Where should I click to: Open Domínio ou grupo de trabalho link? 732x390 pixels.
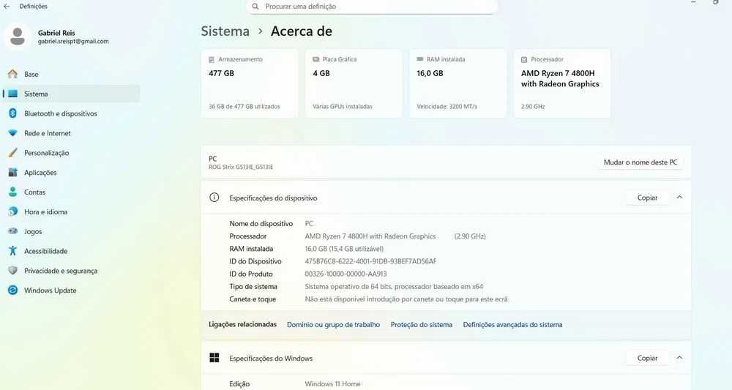333,325
